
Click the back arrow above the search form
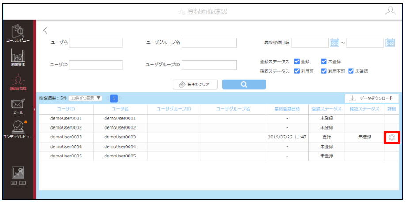(x=45, y=31)
